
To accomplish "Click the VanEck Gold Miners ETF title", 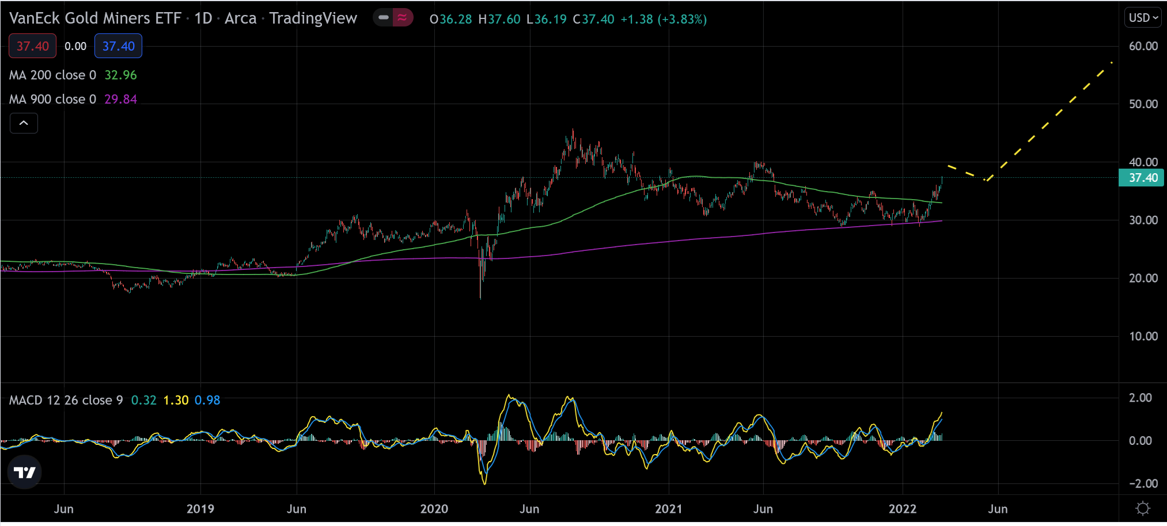I will (95, 18).
